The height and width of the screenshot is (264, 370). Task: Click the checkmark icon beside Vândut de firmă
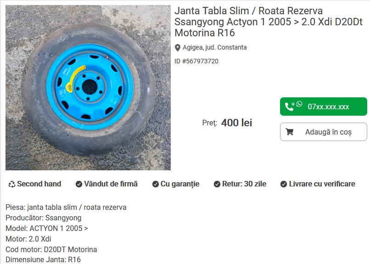(x=79, y=184)
